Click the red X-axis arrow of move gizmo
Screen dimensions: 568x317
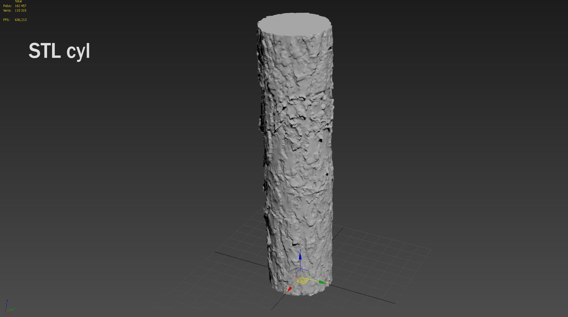pos(289,289)
